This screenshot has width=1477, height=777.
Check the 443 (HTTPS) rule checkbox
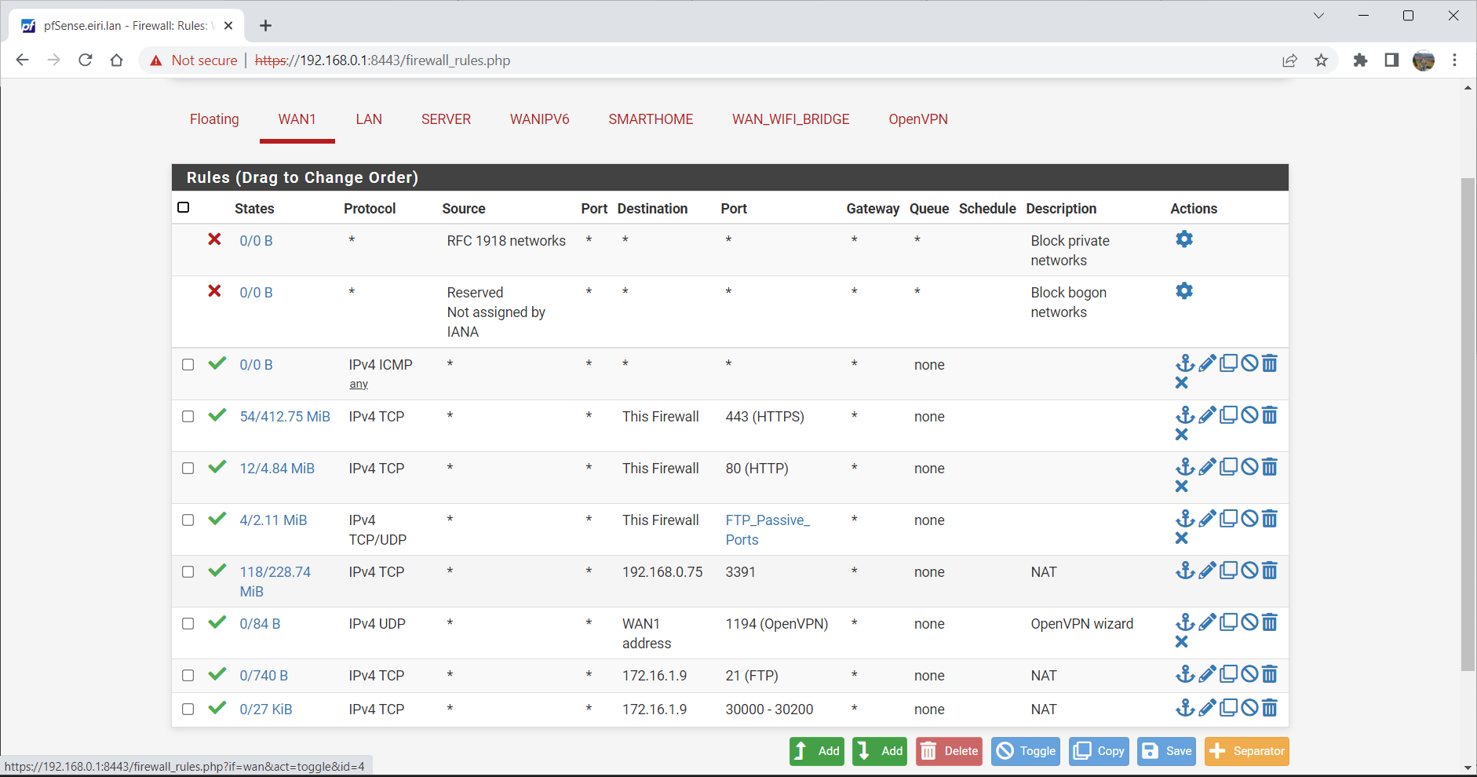pos(188,416)
